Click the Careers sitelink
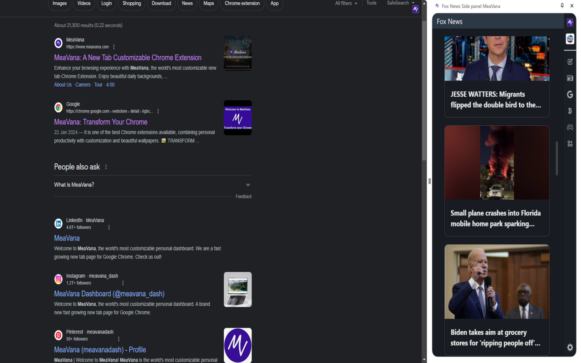Screen dimensions: 581x363 [83, 85]
